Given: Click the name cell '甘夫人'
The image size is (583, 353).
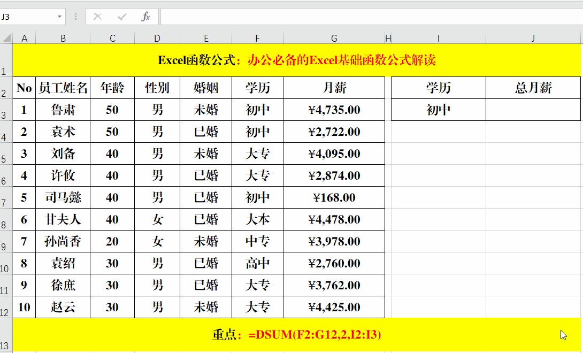Looking at the screenshot, I should tap(63, 219).
